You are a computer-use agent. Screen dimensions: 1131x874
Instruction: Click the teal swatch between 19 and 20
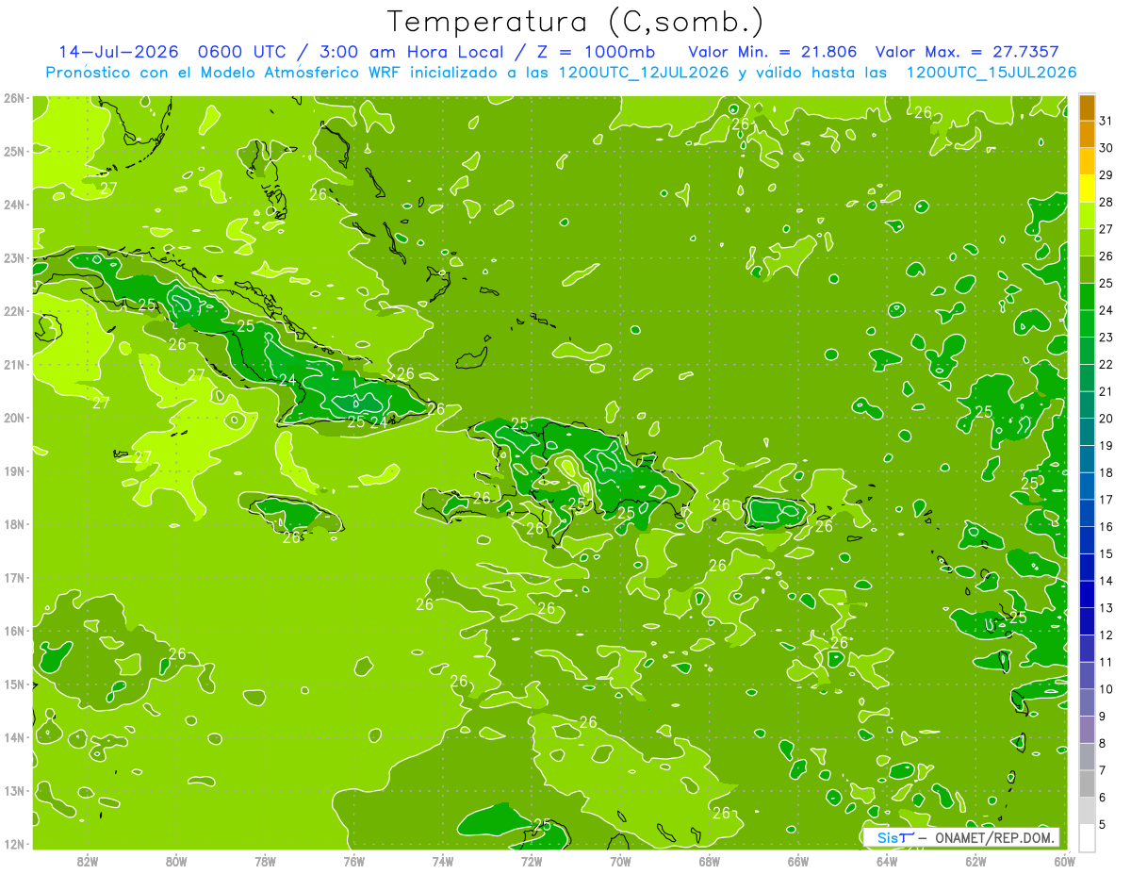[x=1087, y=433]
